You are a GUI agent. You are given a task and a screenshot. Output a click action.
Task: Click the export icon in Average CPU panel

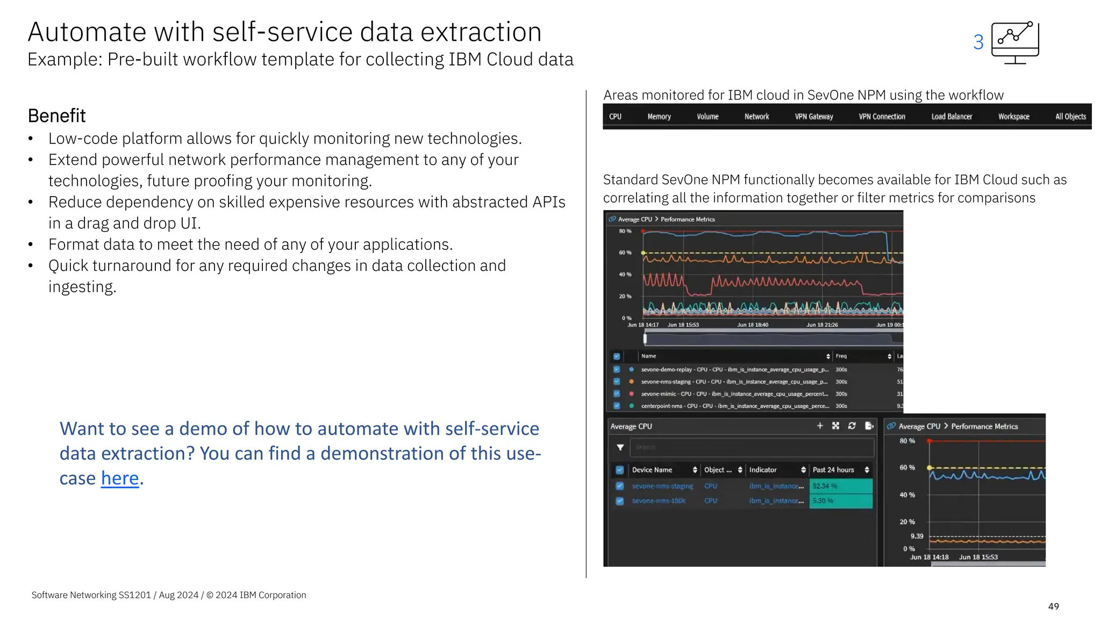869,426
